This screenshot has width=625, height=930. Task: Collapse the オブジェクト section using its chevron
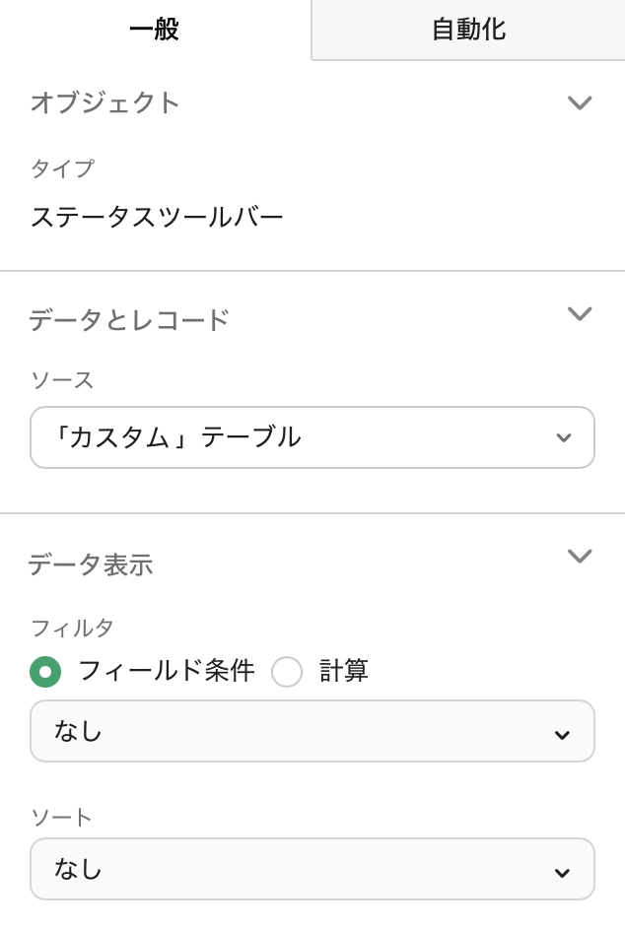[x=581, y=102]
